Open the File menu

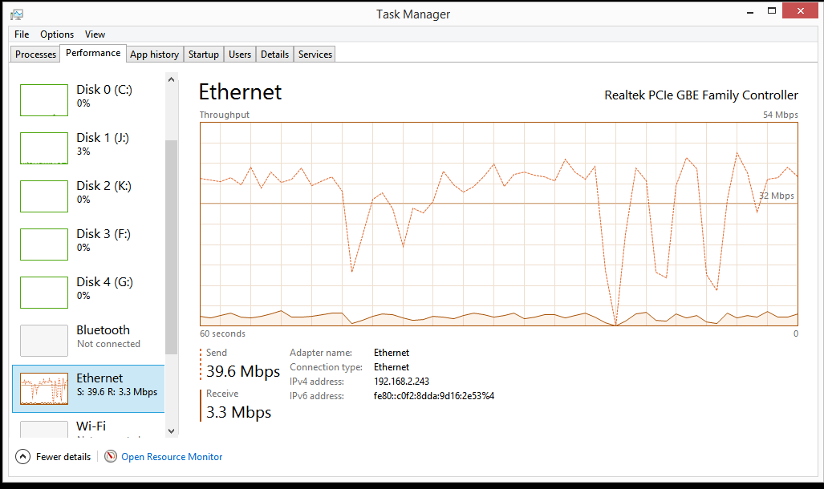[x=22, y=34]
